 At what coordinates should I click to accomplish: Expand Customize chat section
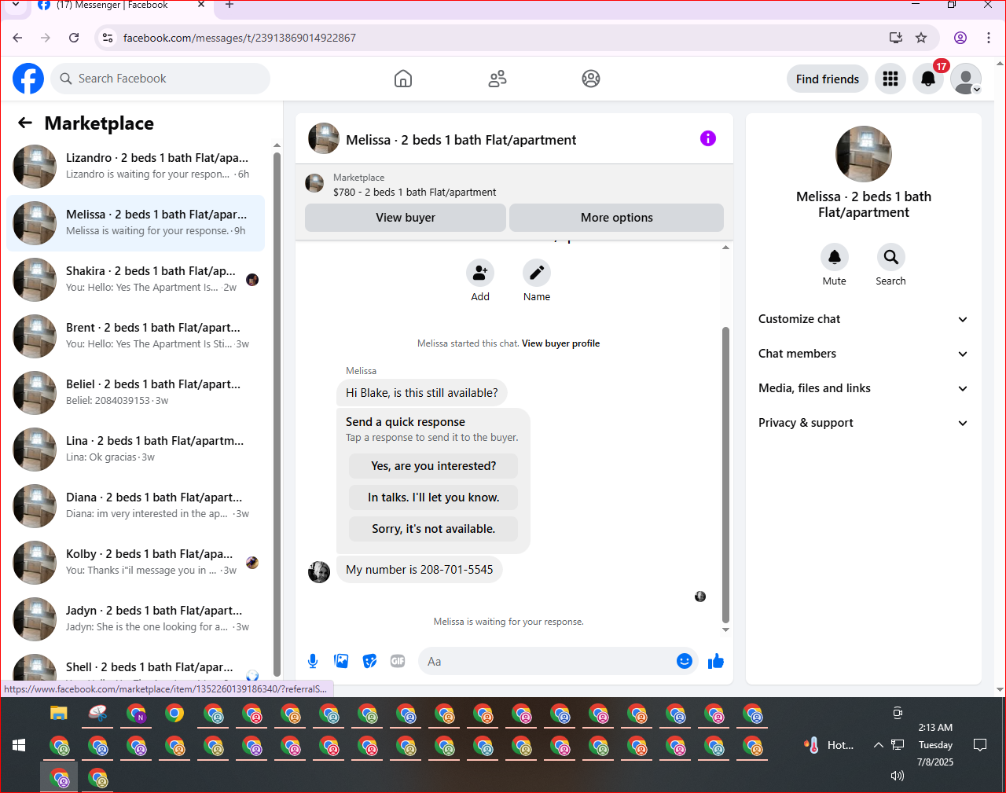(x=863, y=319)
